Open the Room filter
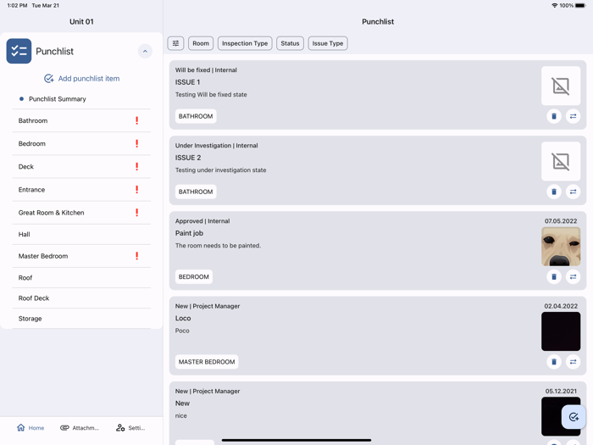Image resolution: width=593 pixels, height=445 pixels. coord(201,43)
